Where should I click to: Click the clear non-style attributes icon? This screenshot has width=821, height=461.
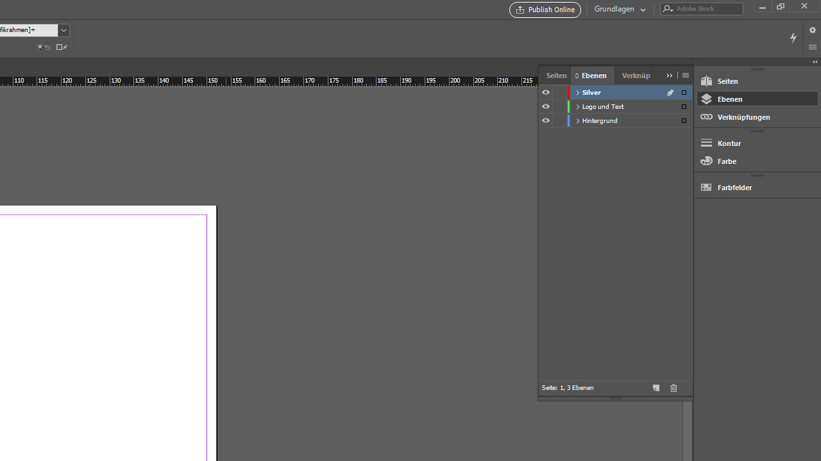(x=62, y=47)
